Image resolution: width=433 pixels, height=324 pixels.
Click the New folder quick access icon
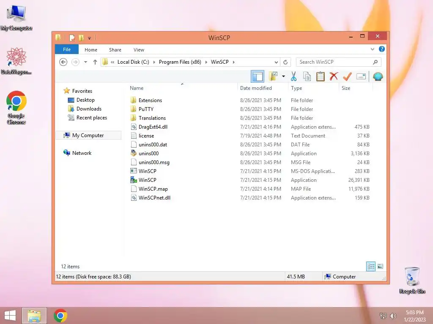click(81, 38)
